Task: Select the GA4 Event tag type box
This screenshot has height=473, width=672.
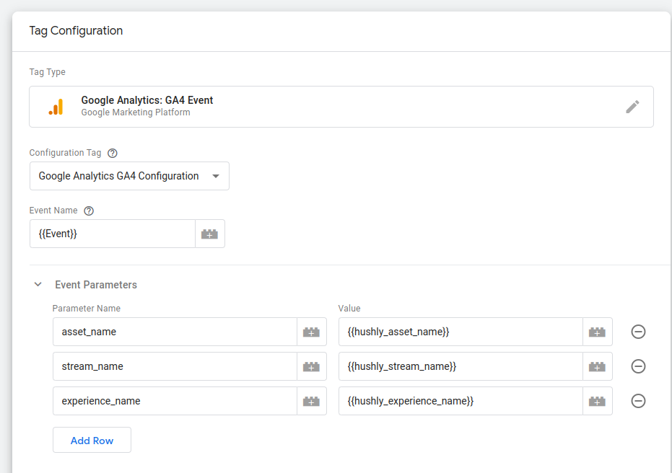Action: [341, 107]
